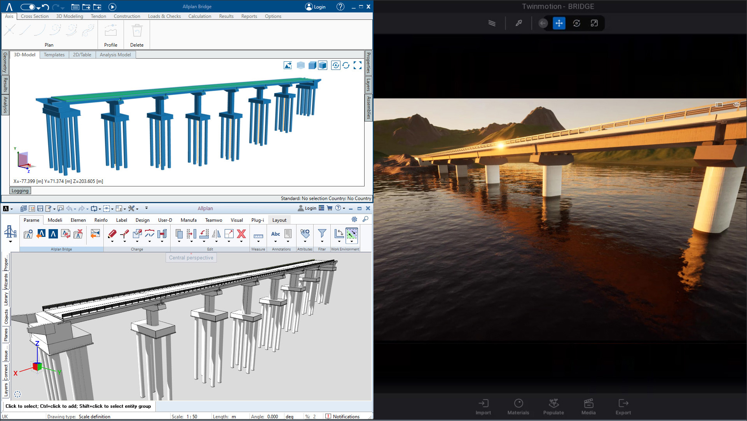
Task: Select the 2D/Table view tab
Action: tap(82, 55)
